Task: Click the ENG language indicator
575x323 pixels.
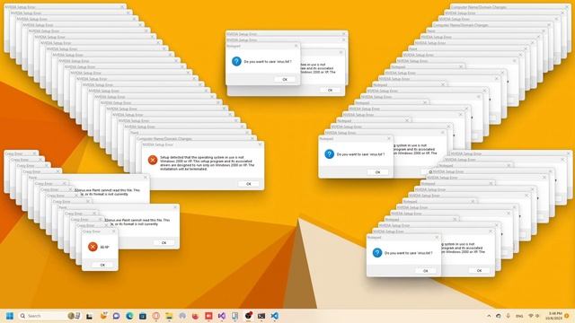Action: point(519,316)
